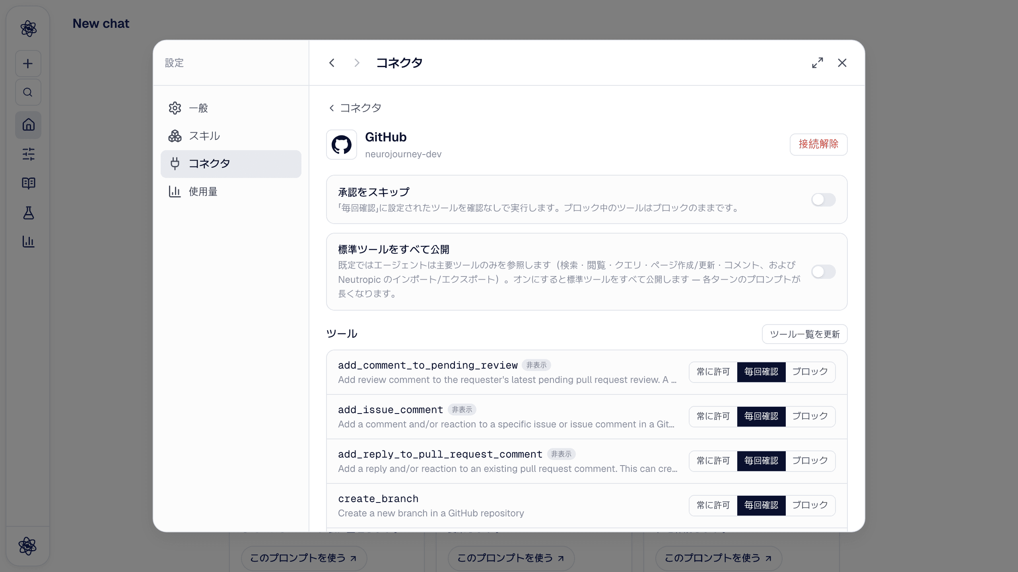Close the settings dialog
The width and height of the screenshot is (1018, 572).
842,63
